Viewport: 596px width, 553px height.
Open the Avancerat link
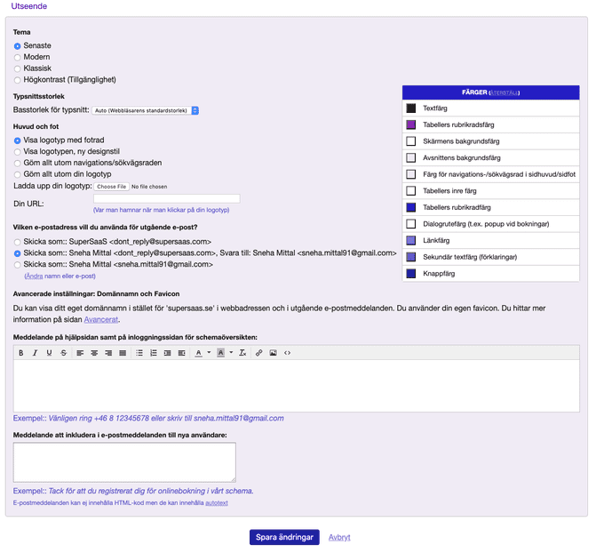101,320
